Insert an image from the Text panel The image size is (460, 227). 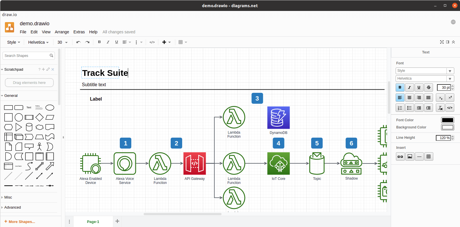[410, 157]
